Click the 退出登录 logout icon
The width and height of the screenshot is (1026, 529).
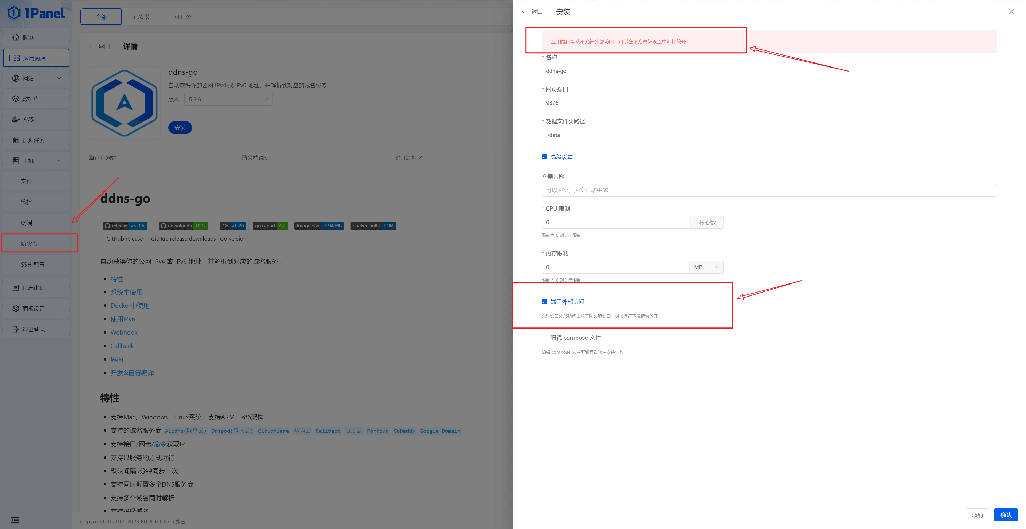click(15, 329)
